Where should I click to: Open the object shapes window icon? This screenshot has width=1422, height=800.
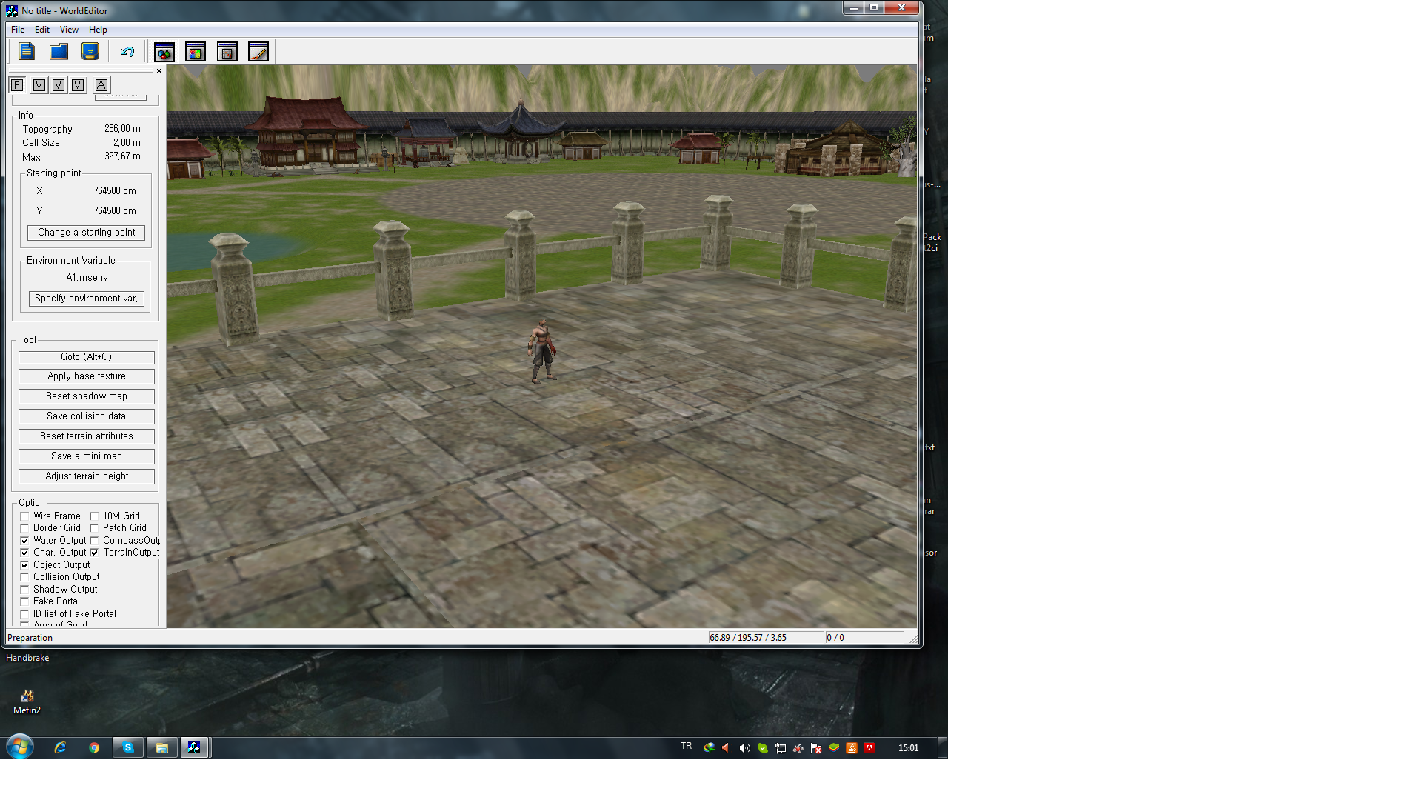coord(164,52)
